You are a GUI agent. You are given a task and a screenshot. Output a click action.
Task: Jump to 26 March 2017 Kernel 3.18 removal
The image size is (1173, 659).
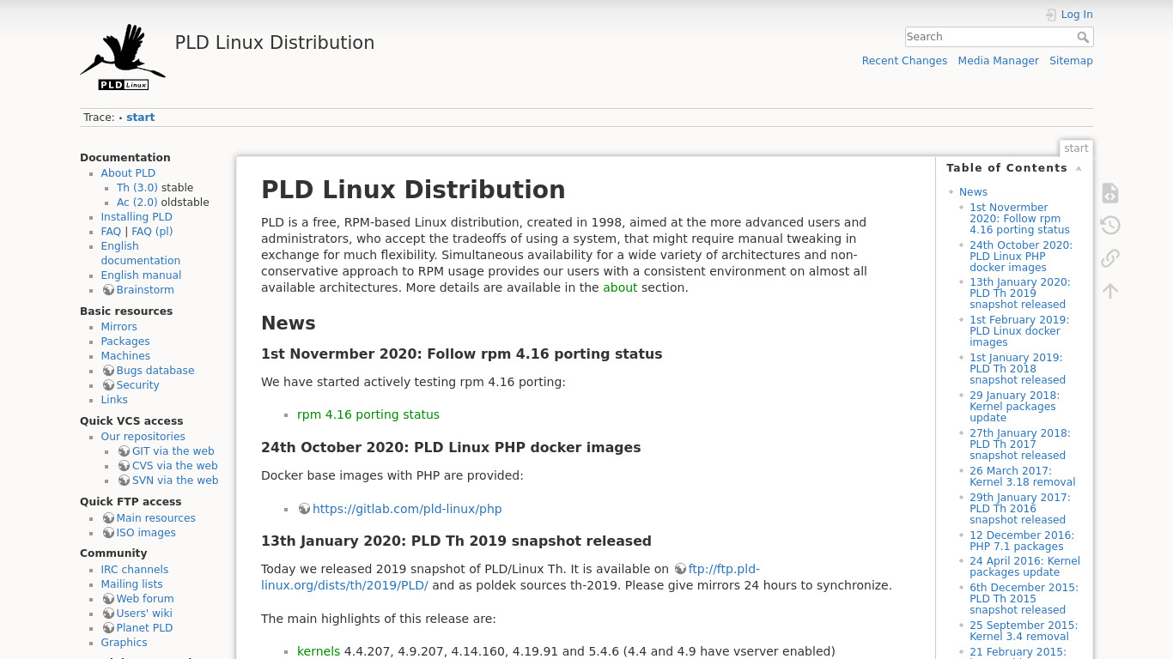[1022, 476]
